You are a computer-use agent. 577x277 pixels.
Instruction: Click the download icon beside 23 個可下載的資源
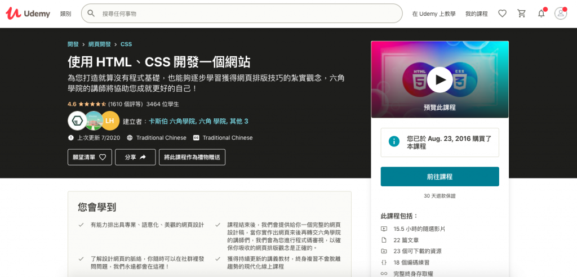click(x=384, y=251)
